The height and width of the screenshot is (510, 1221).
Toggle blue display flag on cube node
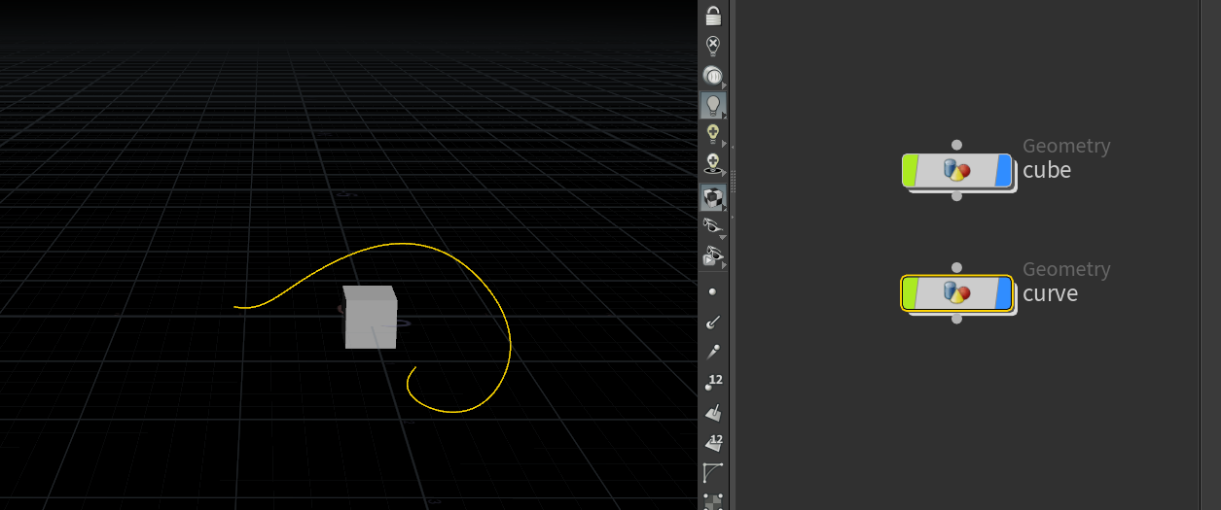[1004, 170]
